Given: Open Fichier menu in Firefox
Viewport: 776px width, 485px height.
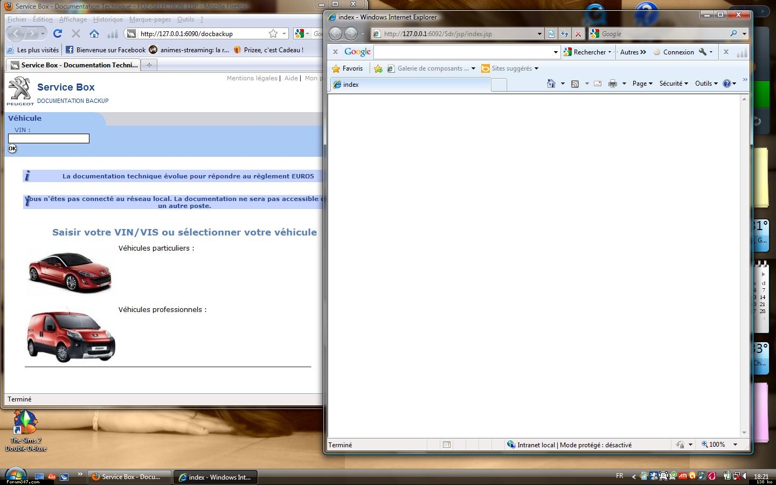Looking at the screenshot, I should coord(17,19).
